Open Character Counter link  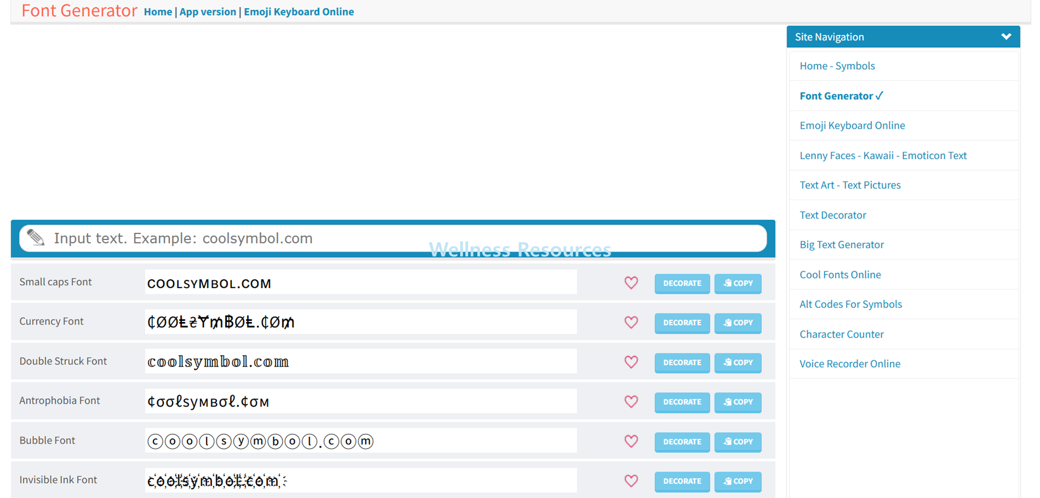click(842, 334)
